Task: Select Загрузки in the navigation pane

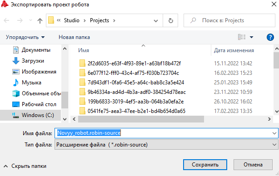Action: [29, 61]
